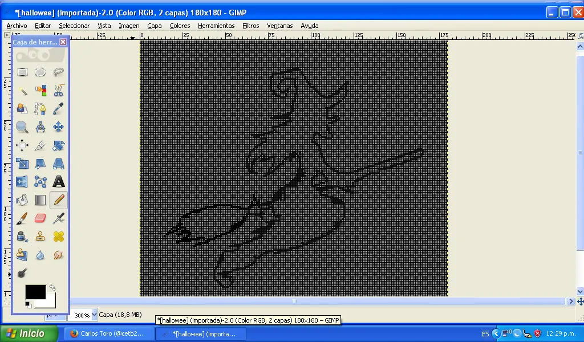Select the Shear tool
The height and width of the screenshot is (342, 584).
coord(40,164)
